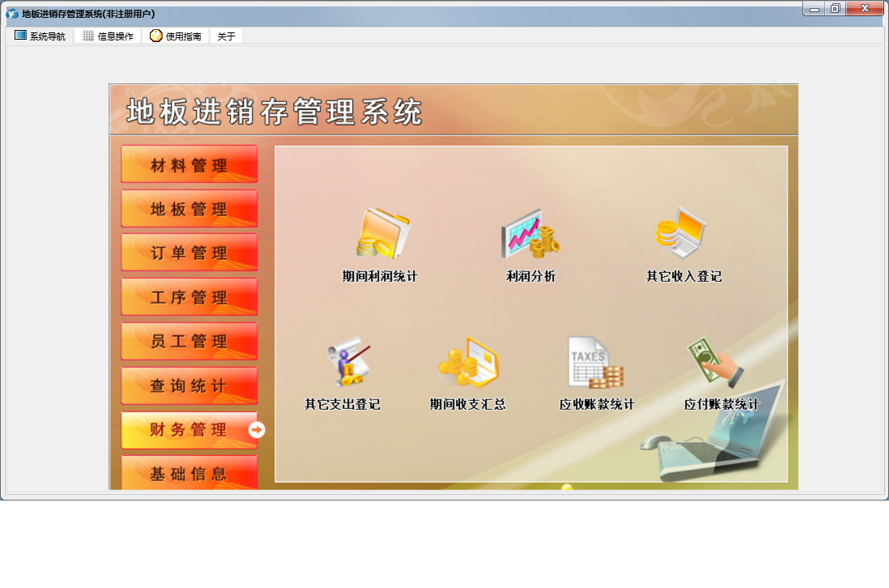Open the 期间收支汇总 coins icon
Screen dimensions: 889x588
[x=468, y=362]
